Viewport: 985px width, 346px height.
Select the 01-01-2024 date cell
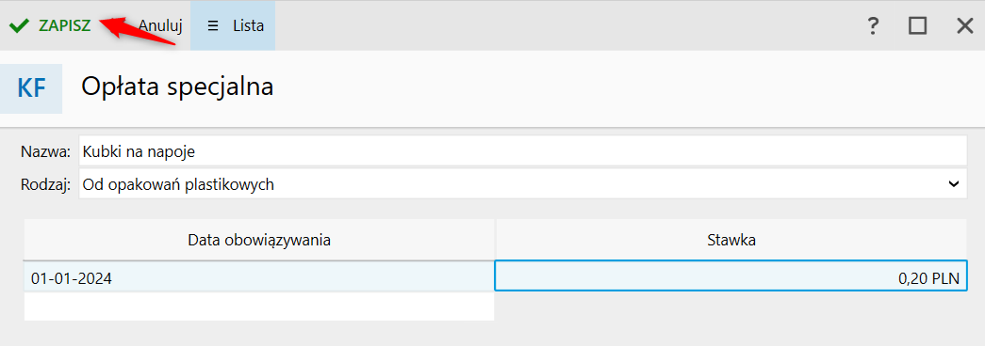coord(259,276)
